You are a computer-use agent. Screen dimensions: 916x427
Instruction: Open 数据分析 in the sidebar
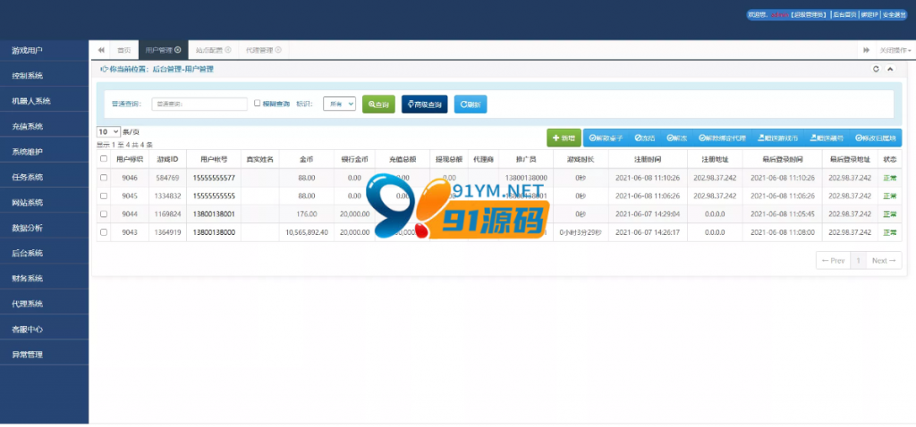tap(45, 228)
